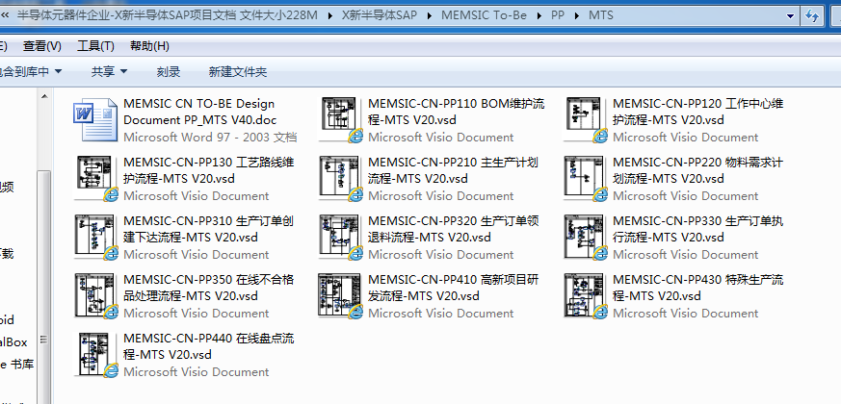
Task: Go to the X新半导体SAP breadcrumb folder
Action: tap(380, 15)
